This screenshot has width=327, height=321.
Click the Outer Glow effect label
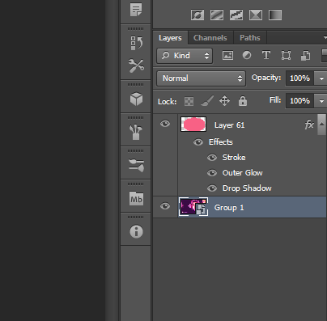(243, 173)
